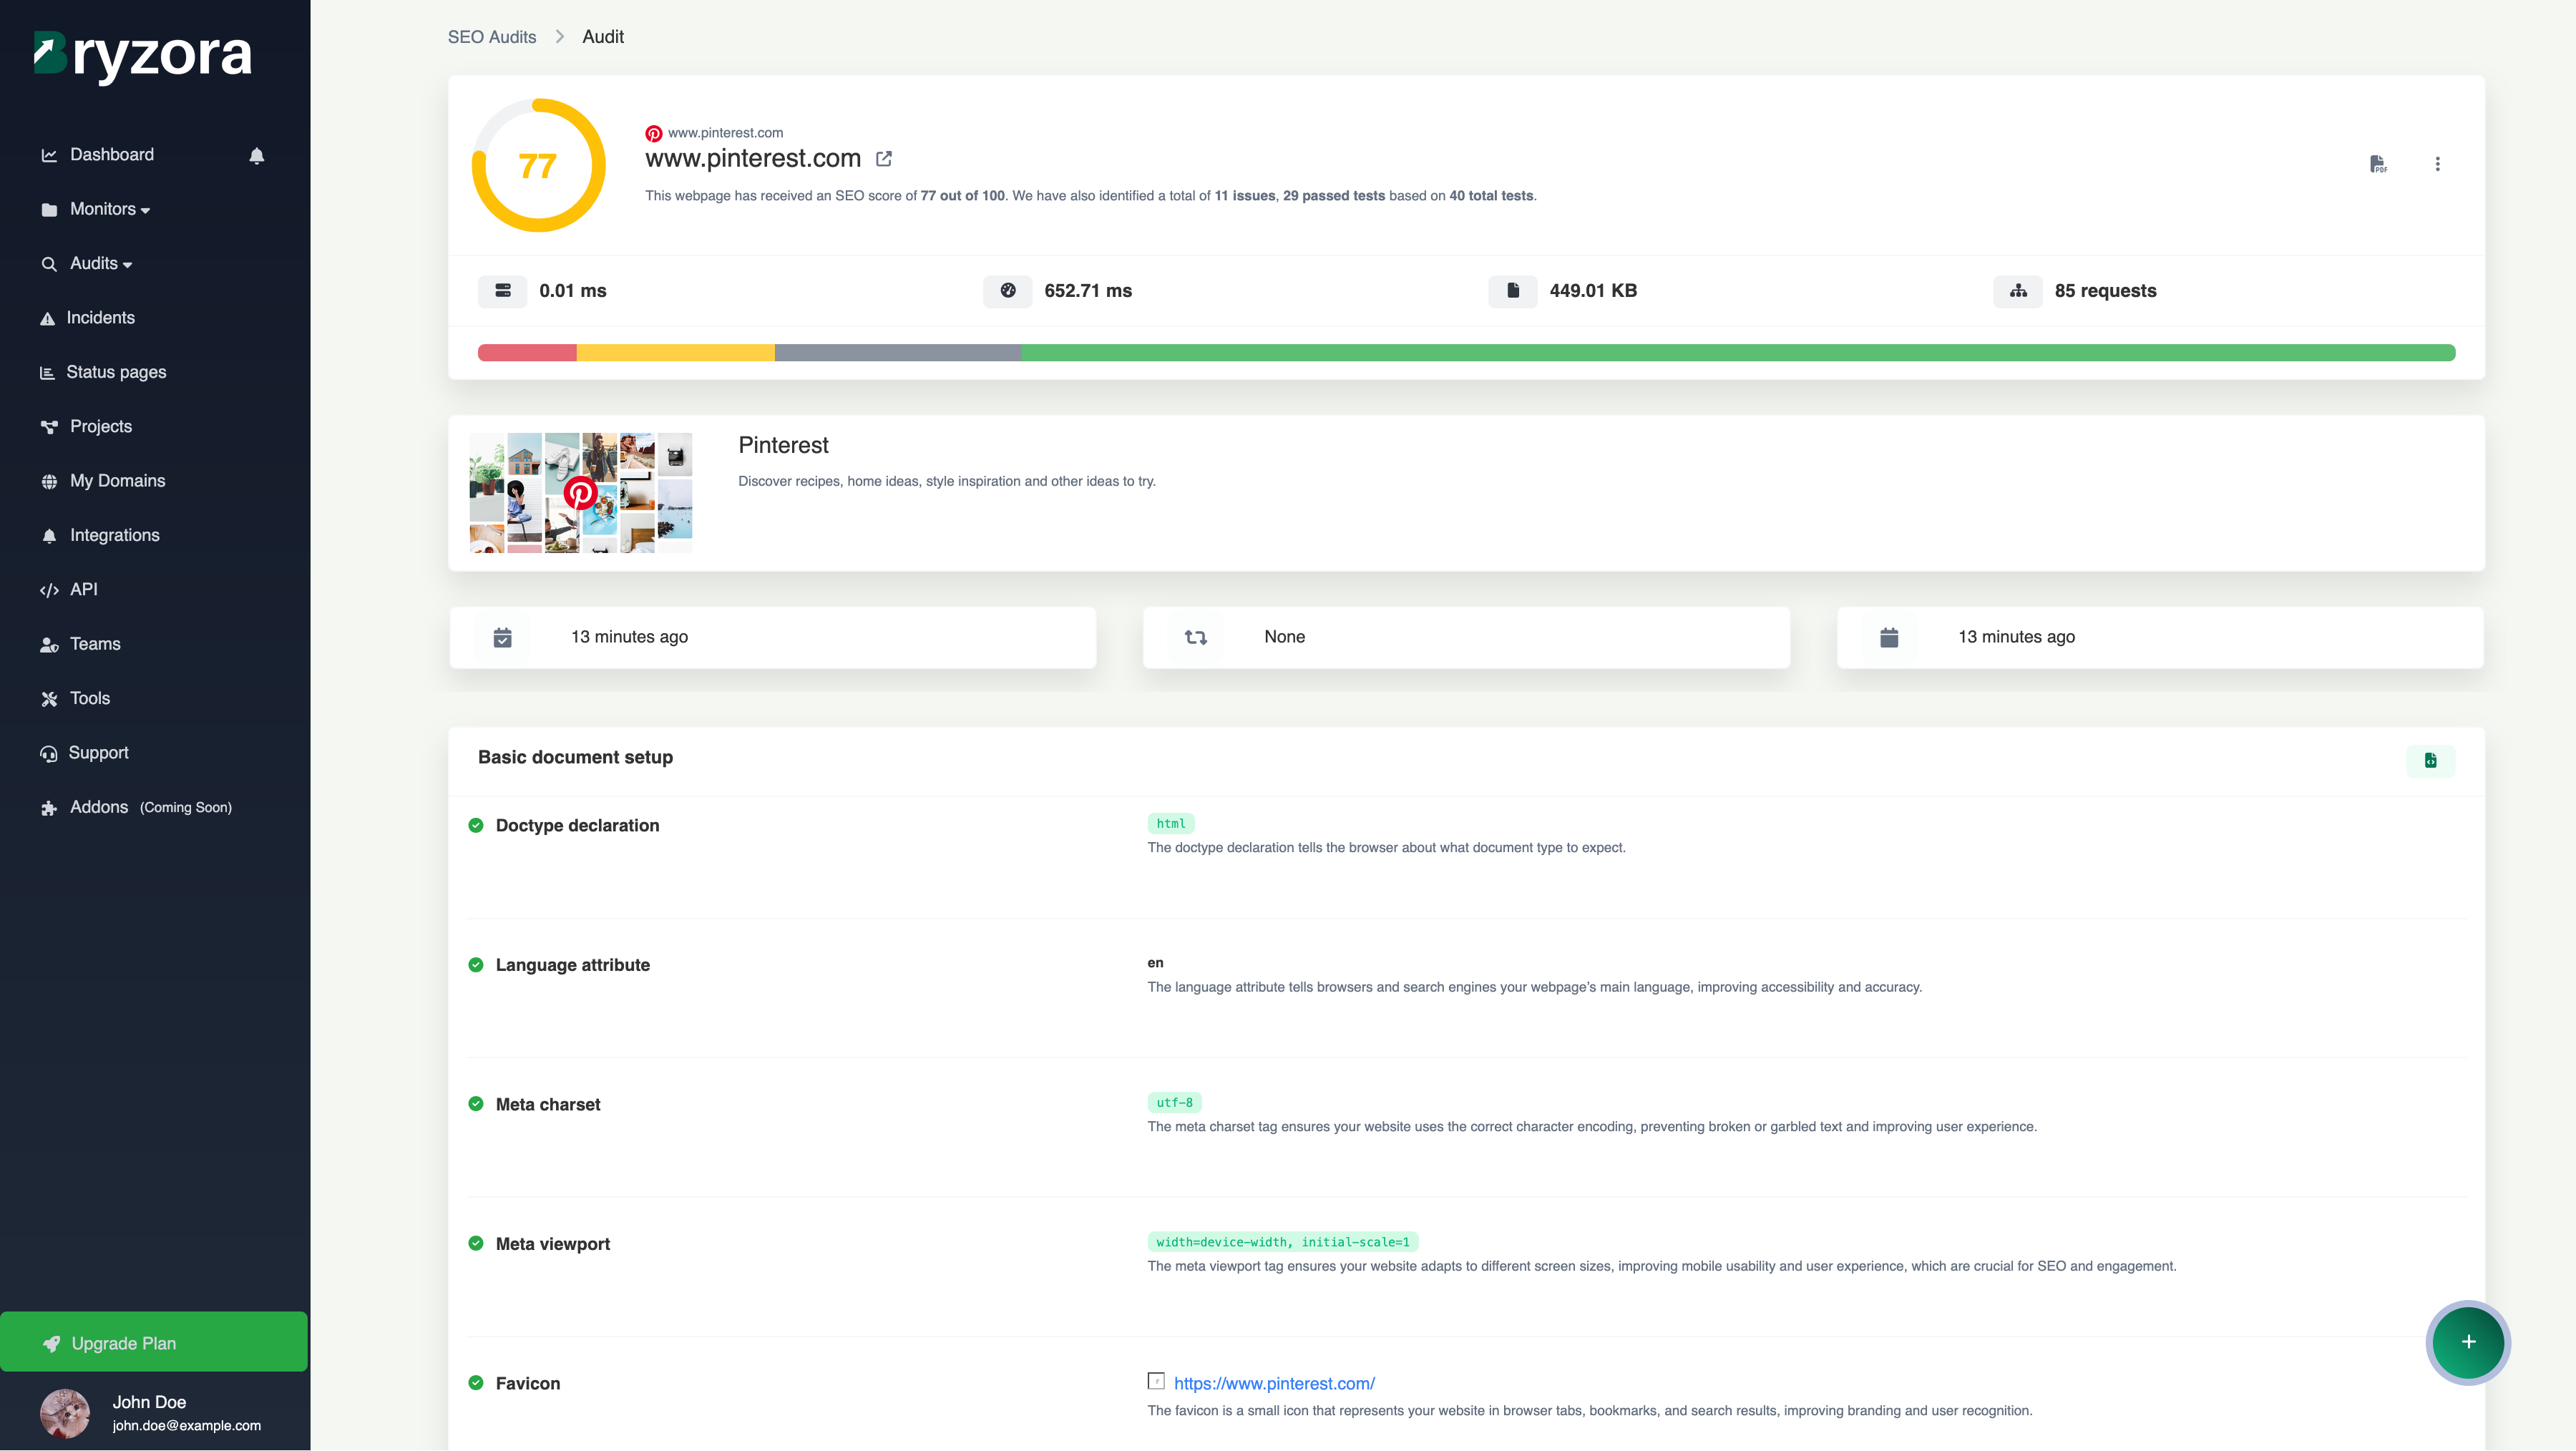Click the Addons puzzle icon
Image resolution: width=2576 pixels, height=1451 pixels.
(49, 808)
